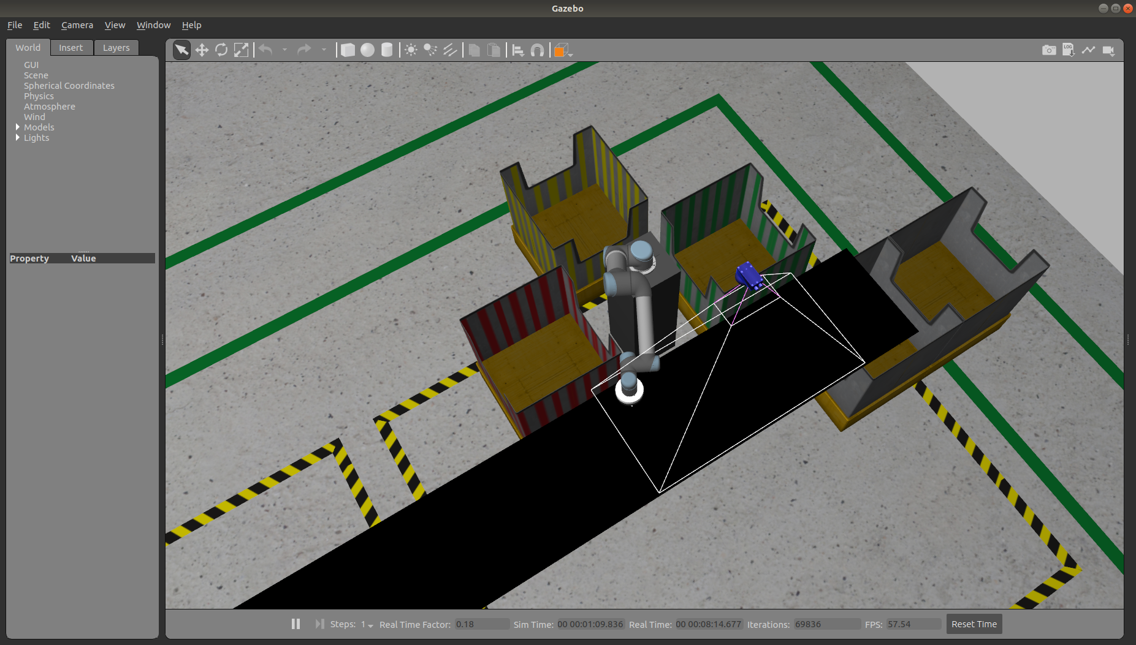Select the arrow selection mode tool

[181, 50]
